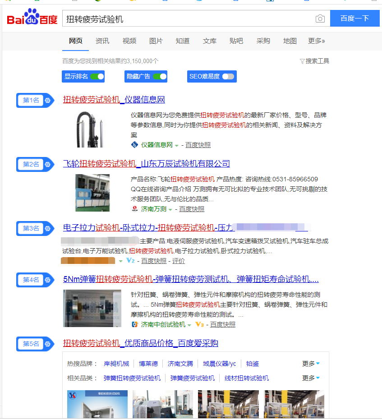Select hot brand 博莱德
This screenshot has height=420, width=382.
148,364
